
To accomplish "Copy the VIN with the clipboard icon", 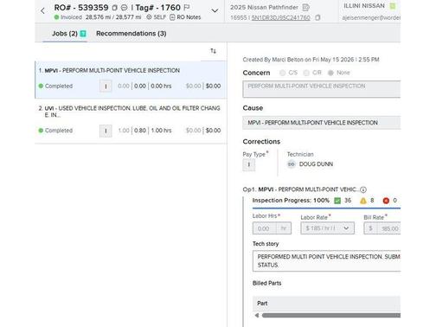I will pyautogui.click(x=317, y=17).
